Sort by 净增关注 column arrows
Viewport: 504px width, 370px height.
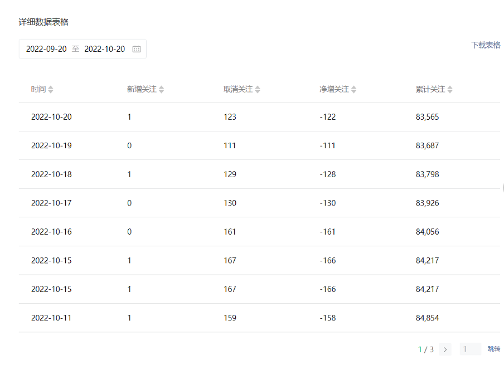coord(353,90)
